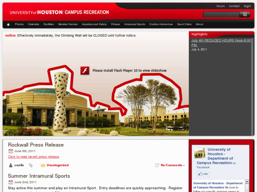This screenshot has height=192, width=257.
Task: Click the search input field
Action: [221, 14]
